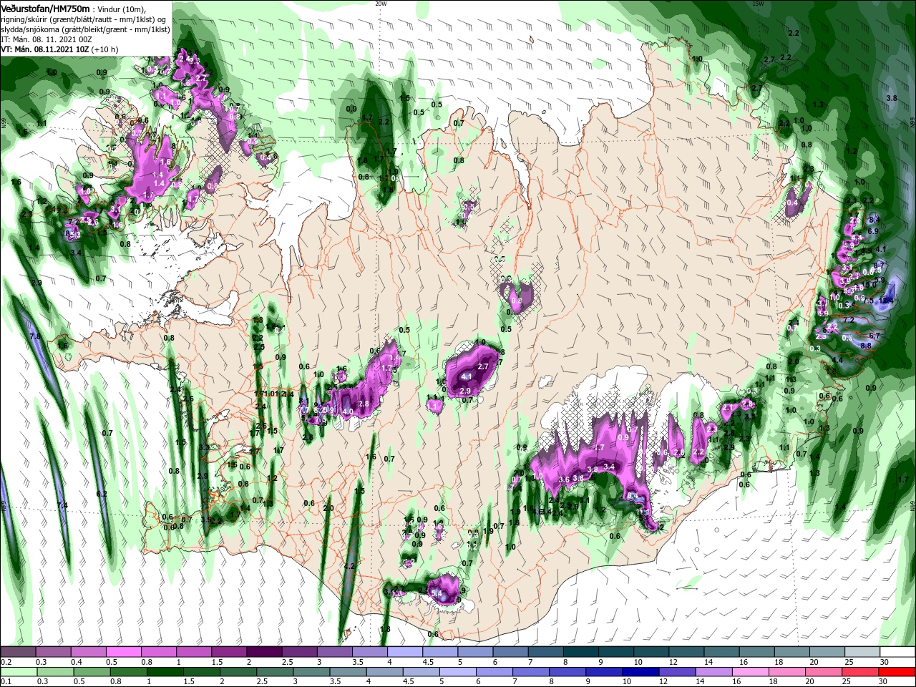Pick the palest green 0.1 swatch in lower legend
Viewport: 916px width, 687px height.
coord(17,671)
